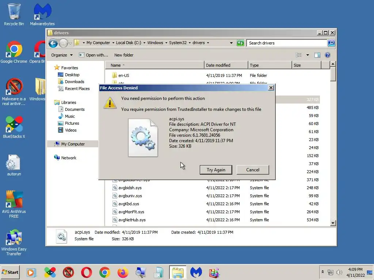Close the File Access Denied dialog
This screenshot has height=280, width=374.
click(271, 88)
